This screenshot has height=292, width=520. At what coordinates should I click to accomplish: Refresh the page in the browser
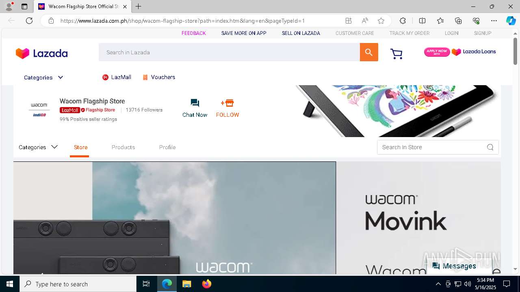tap(29, 21)
